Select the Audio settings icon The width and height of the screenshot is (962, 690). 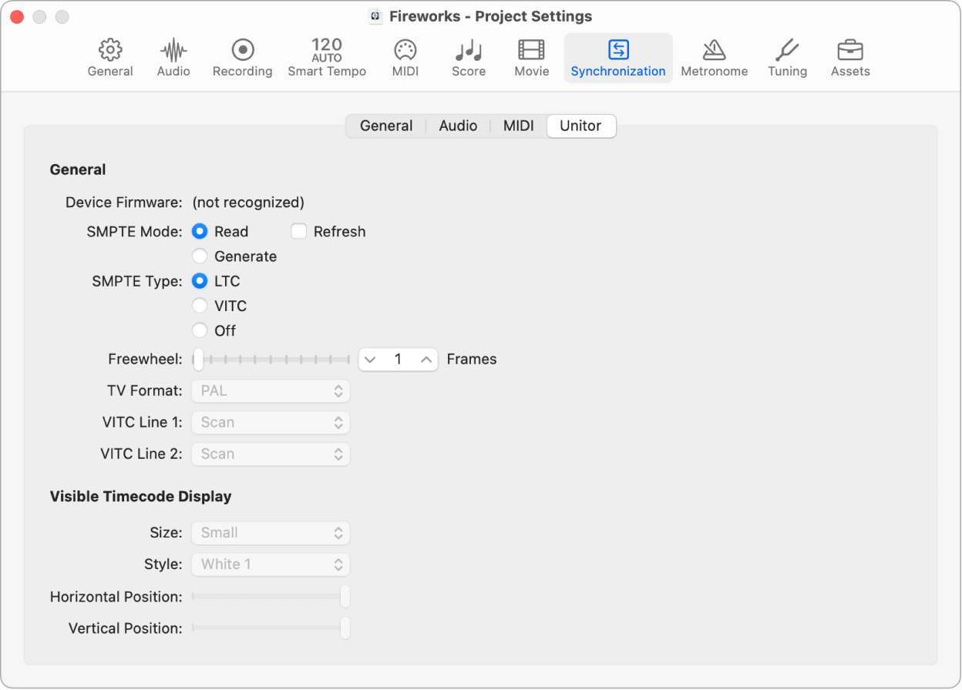click(173, 55)
